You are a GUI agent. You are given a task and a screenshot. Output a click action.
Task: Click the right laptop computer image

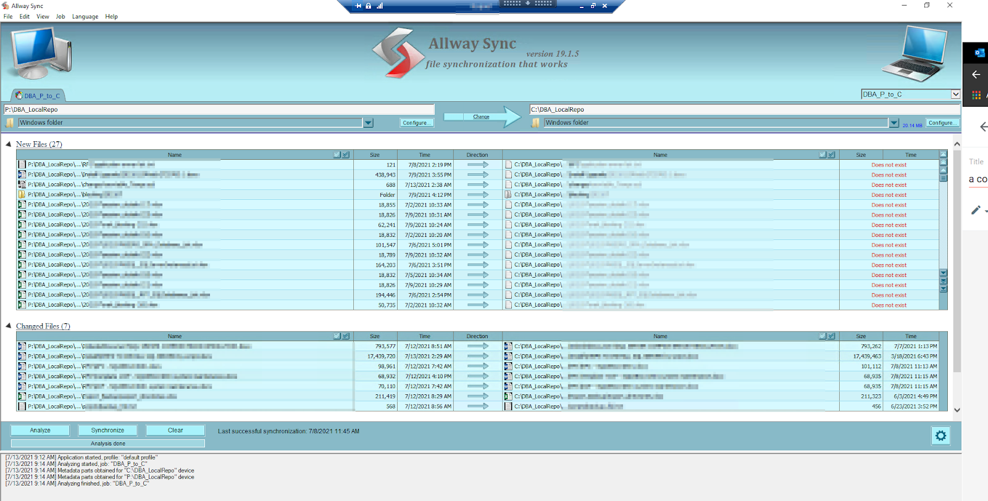[915, 54]
